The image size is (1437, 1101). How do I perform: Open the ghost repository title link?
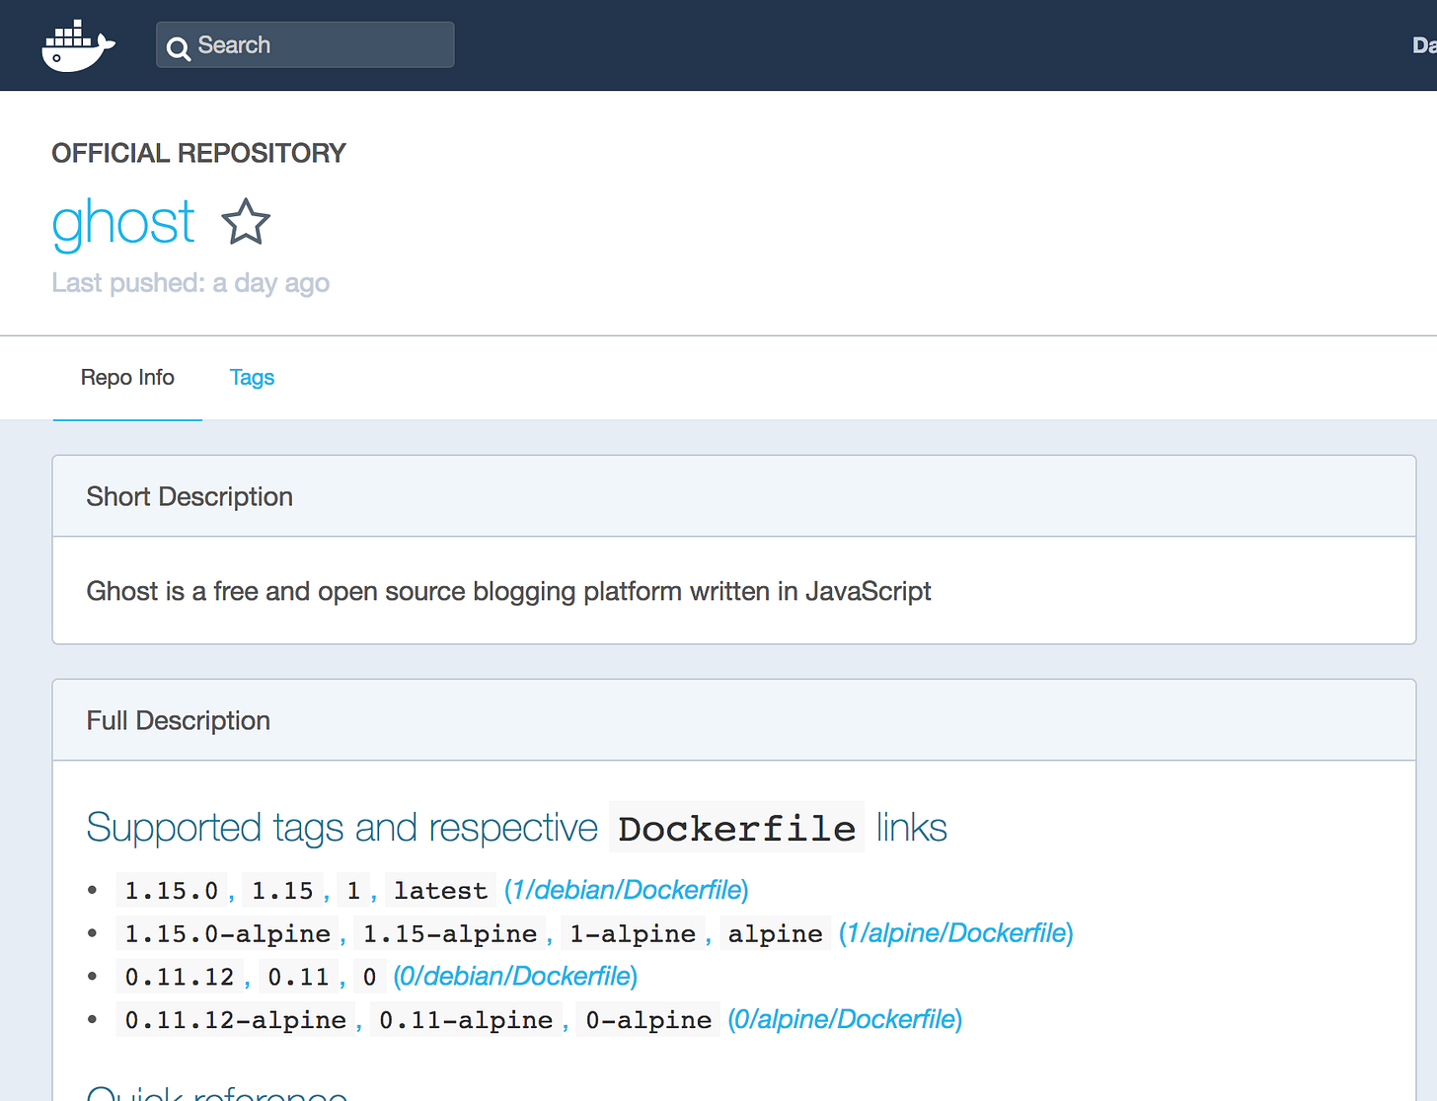point(123,222)
